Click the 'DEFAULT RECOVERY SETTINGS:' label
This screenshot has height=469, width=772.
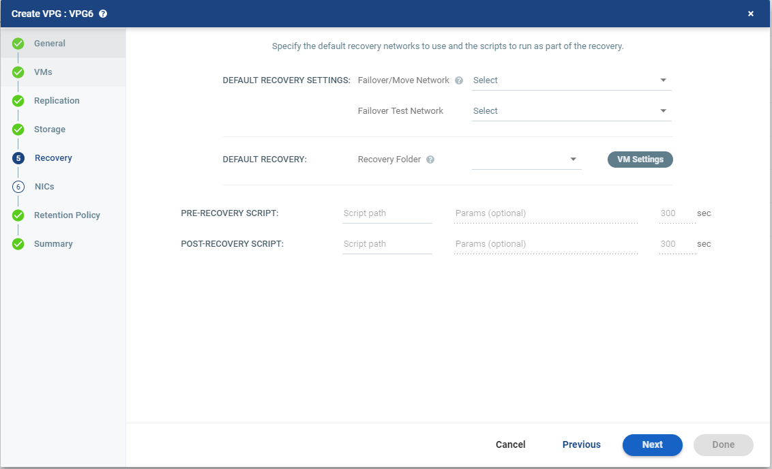286,80
